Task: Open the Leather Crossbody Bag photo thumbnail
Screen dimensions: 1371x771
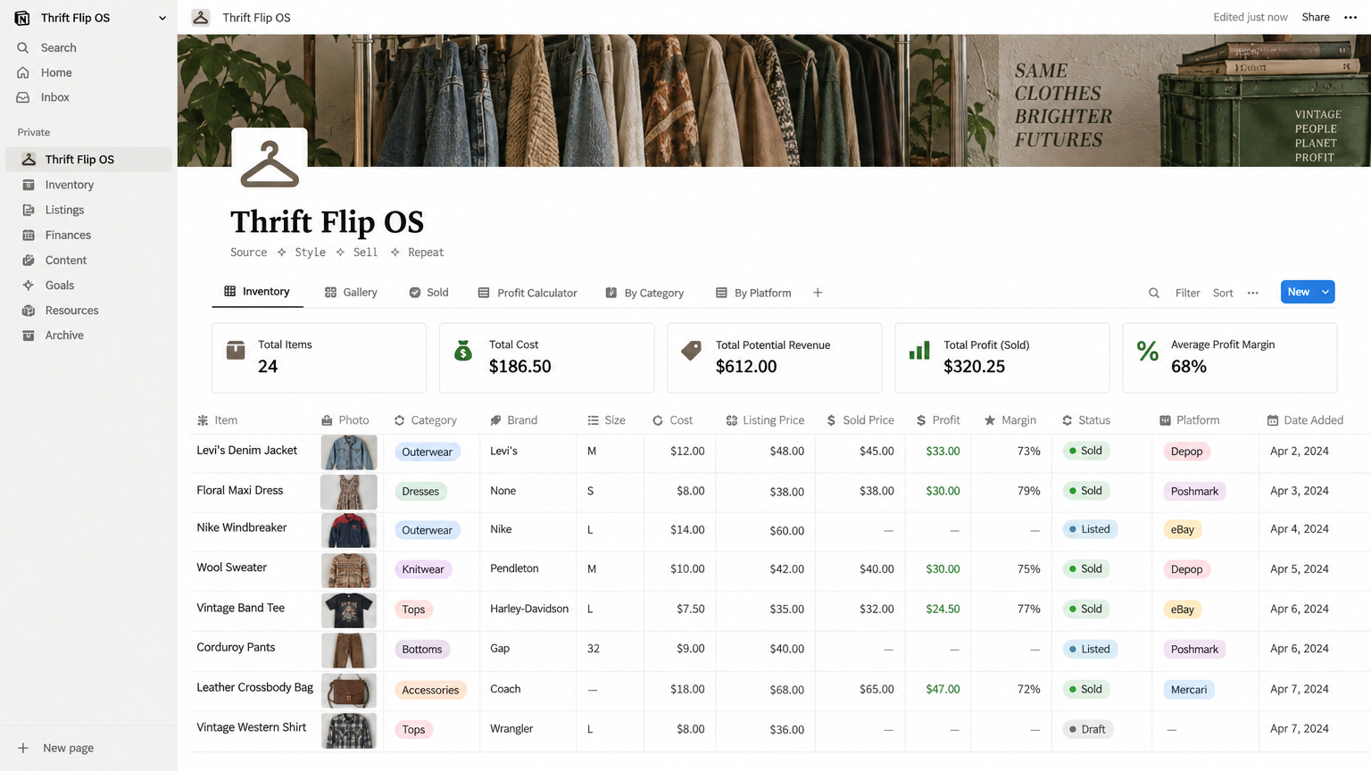Action: pos(349,690)
